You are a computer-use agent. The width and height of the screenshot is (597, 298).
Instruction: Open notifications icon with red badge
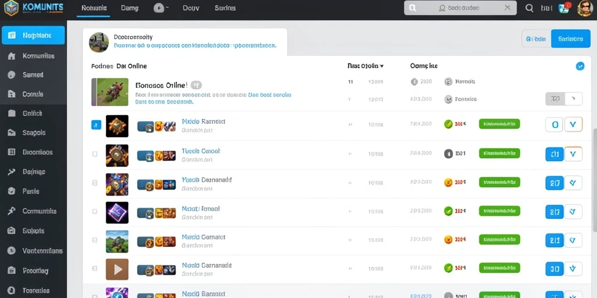[564, 8]
